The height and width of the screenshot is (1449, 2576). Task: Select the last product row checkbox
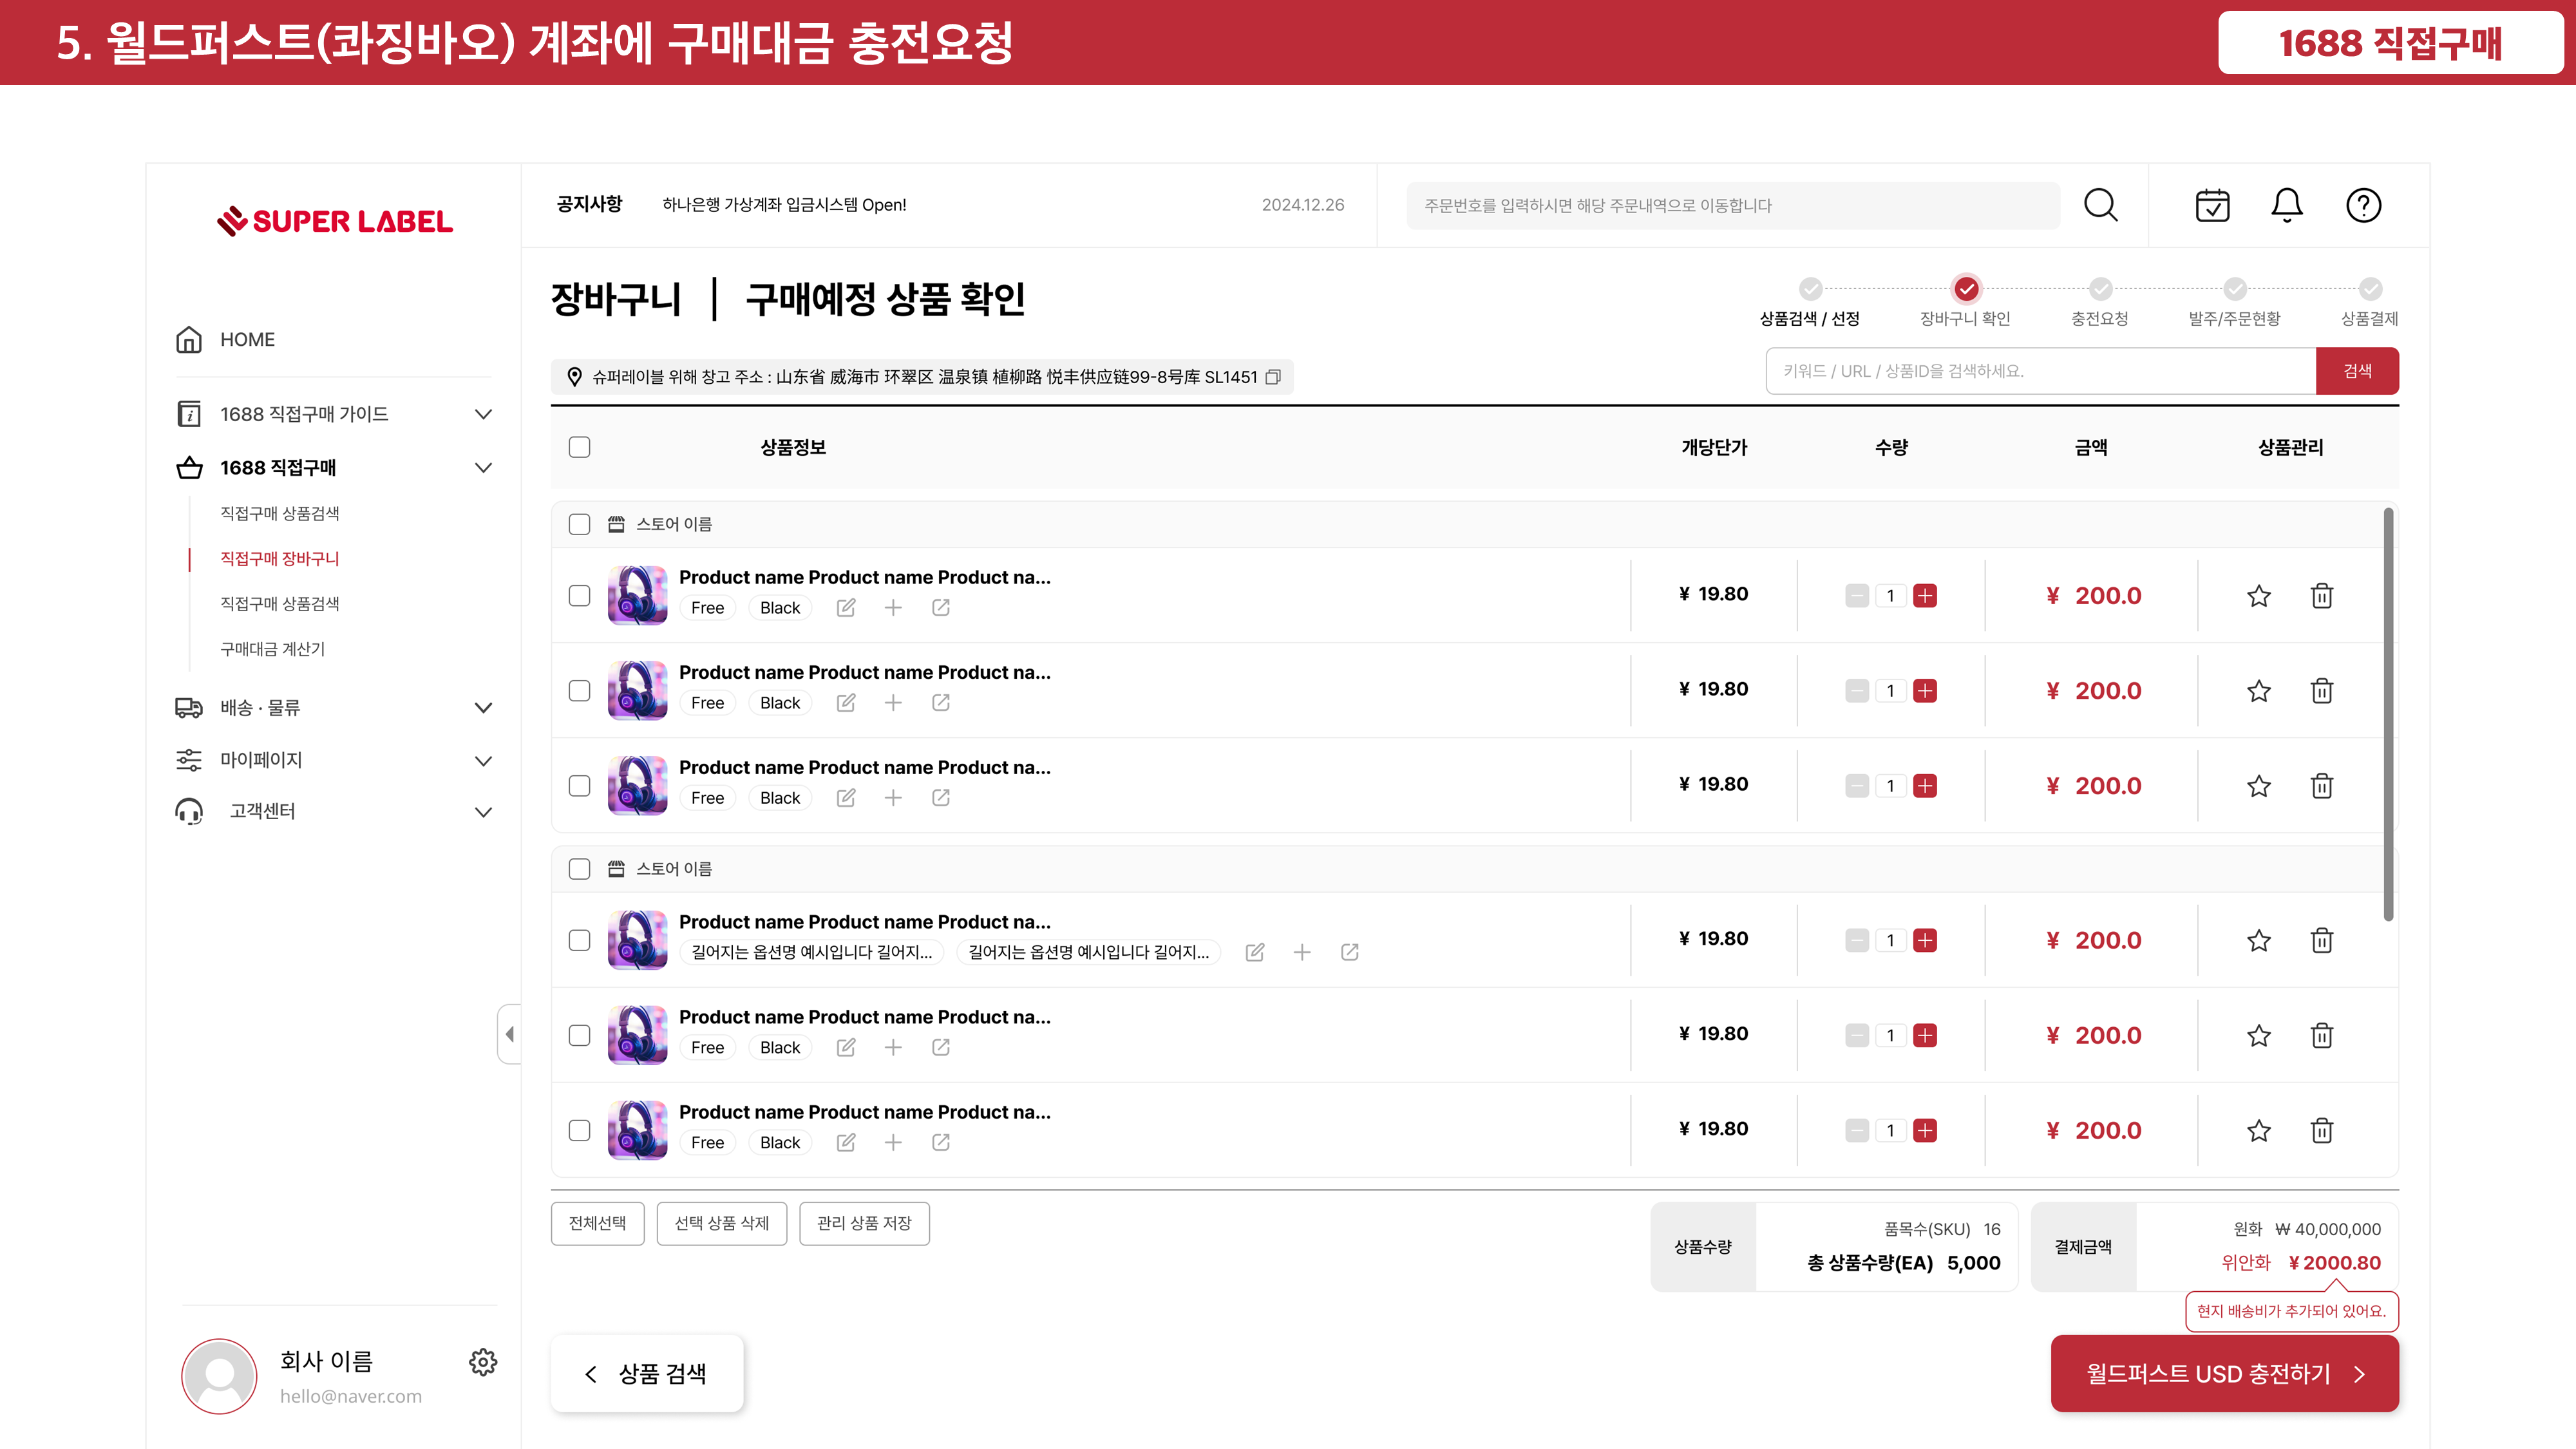point(579,1130)
